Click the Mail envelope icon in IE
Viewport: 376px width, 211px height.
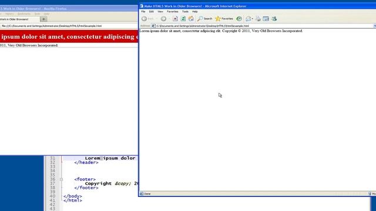(x=248, y=19)
